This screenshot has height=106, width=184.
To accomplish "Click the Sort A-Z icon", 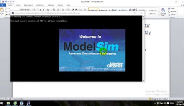I will coord(81,10).
